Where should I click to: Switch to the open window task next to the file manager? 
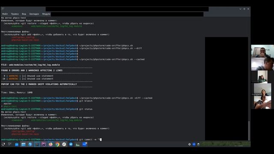click(24, 145)
